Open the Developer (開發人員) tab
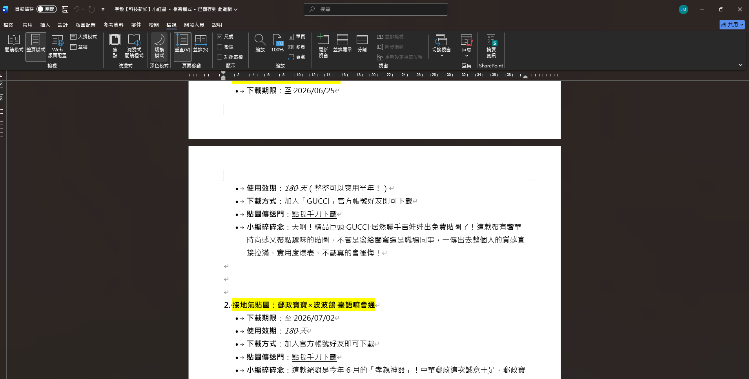 click(194, 25)
